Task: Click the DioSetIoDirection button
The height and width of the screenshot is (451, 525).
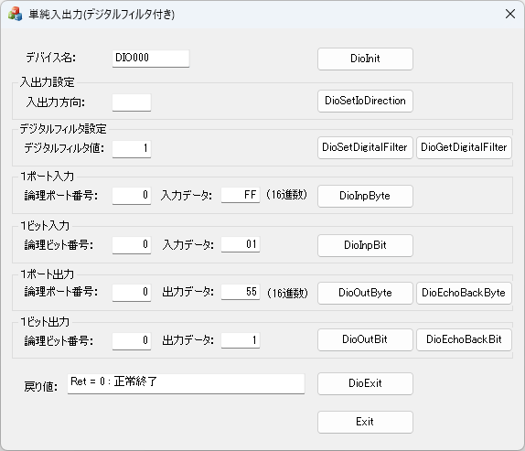Action: [365, 101]
